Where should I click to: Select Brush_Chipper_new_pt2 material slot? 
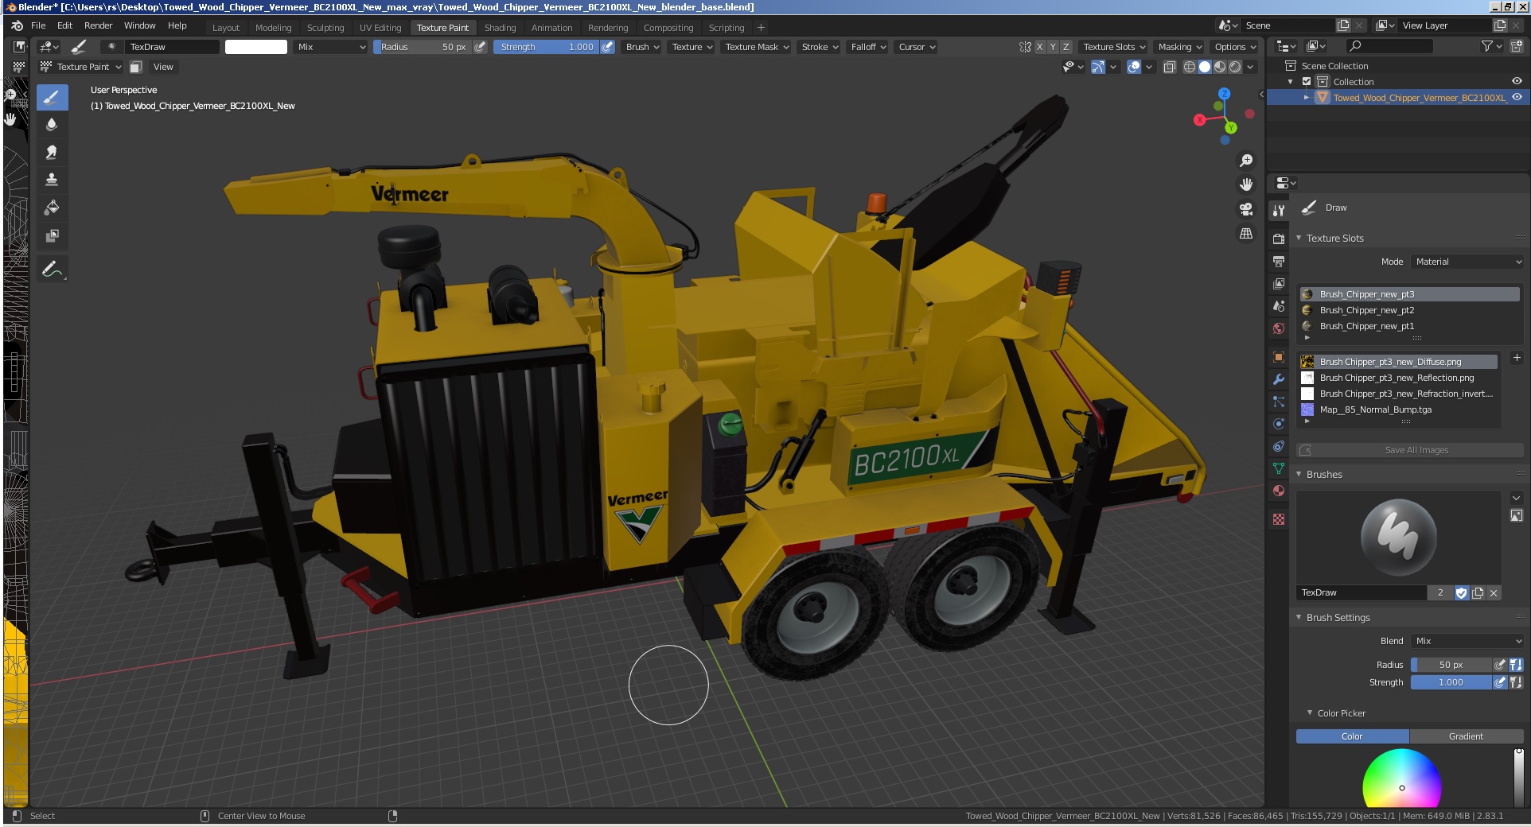point(1409,310)
